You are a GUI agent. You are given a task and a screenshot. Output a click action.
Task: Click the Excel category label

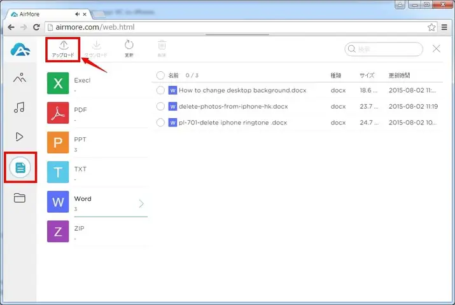[x=82, y=80]
